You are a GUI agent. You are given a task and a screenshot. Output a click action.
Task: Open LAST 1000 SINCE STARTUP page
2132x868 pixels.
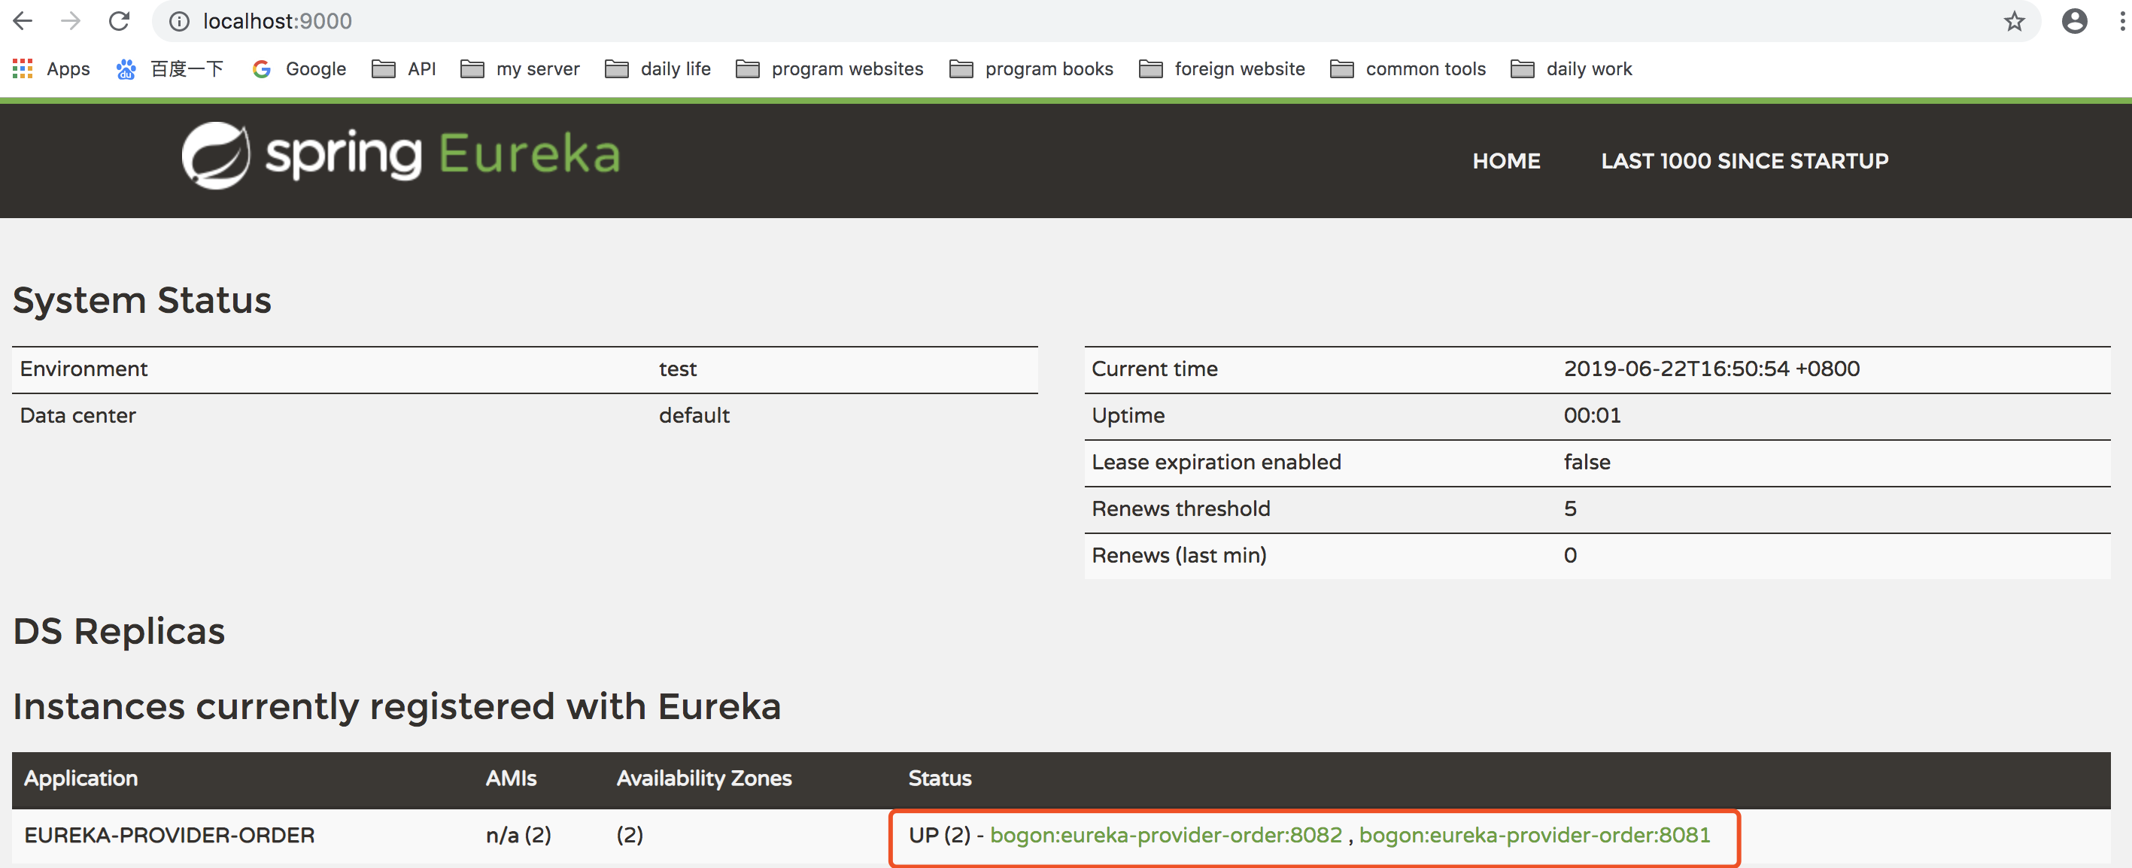pos(1745,160)
